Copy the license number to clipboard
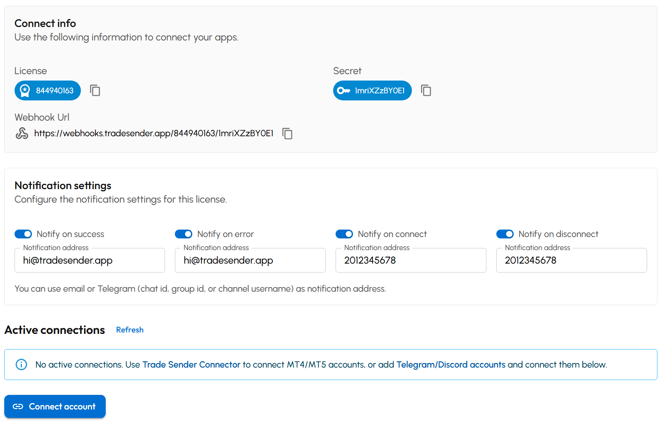This screenshot has width=662, height=424. [x=95, y=90]
